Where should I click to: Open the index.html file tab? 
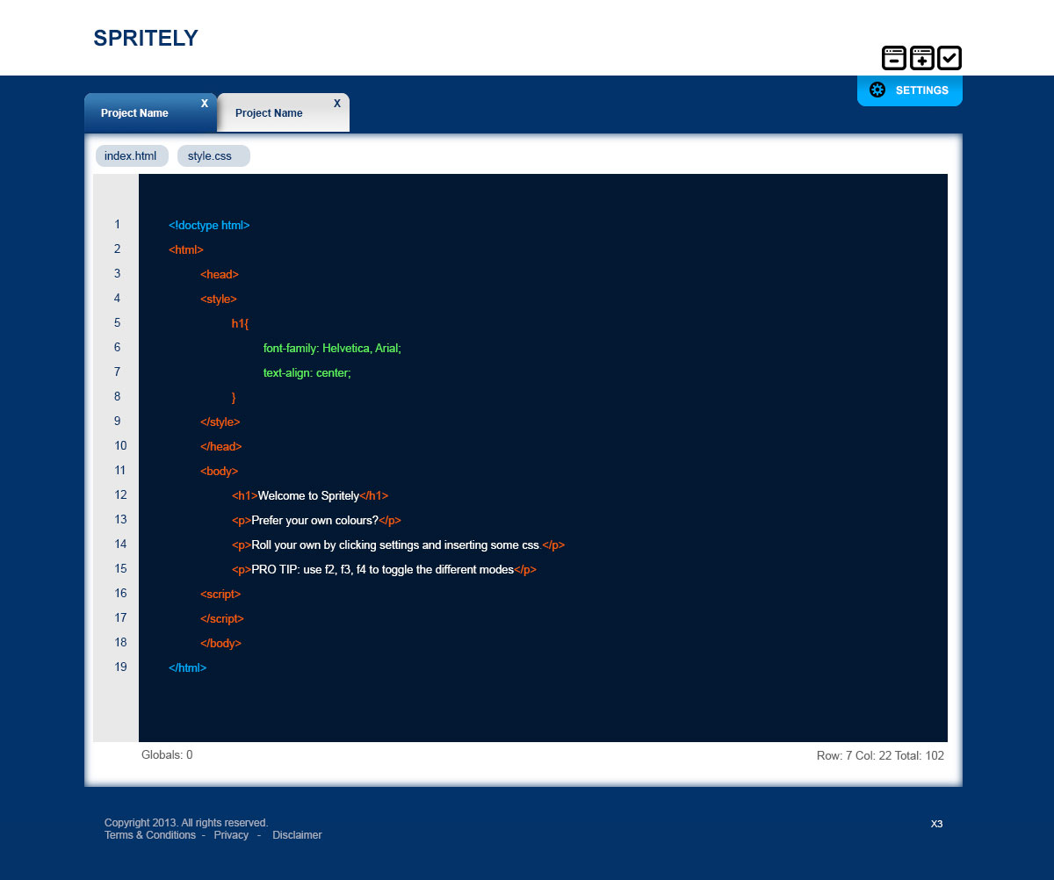point(132,156)
